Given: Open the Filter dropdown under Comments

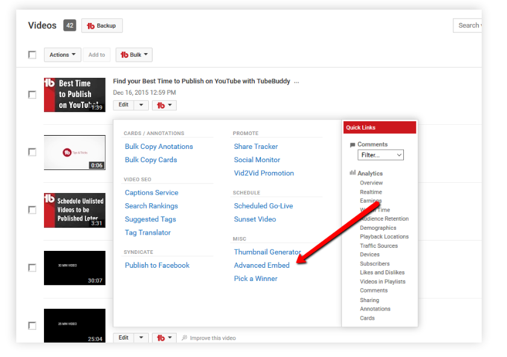Looking at the screenshot, I should click(380, 154).
